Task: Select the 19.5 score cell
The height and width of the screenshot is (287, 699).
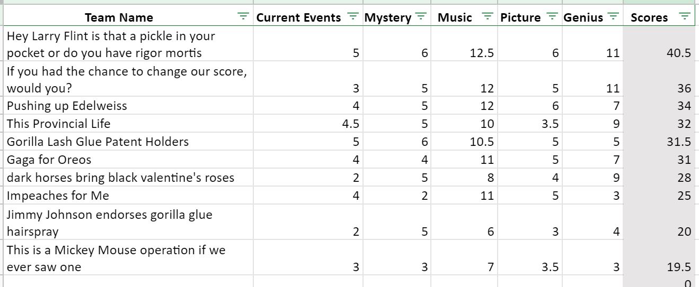Action: click(661, 258)
